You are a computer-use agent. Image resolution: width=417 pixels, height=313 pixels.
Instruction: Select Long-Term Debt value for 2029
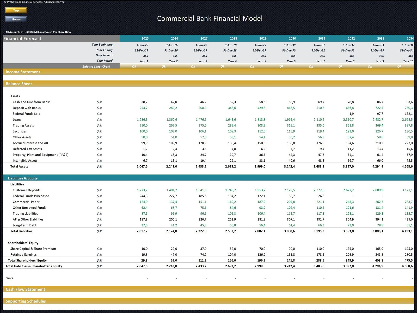262,225
